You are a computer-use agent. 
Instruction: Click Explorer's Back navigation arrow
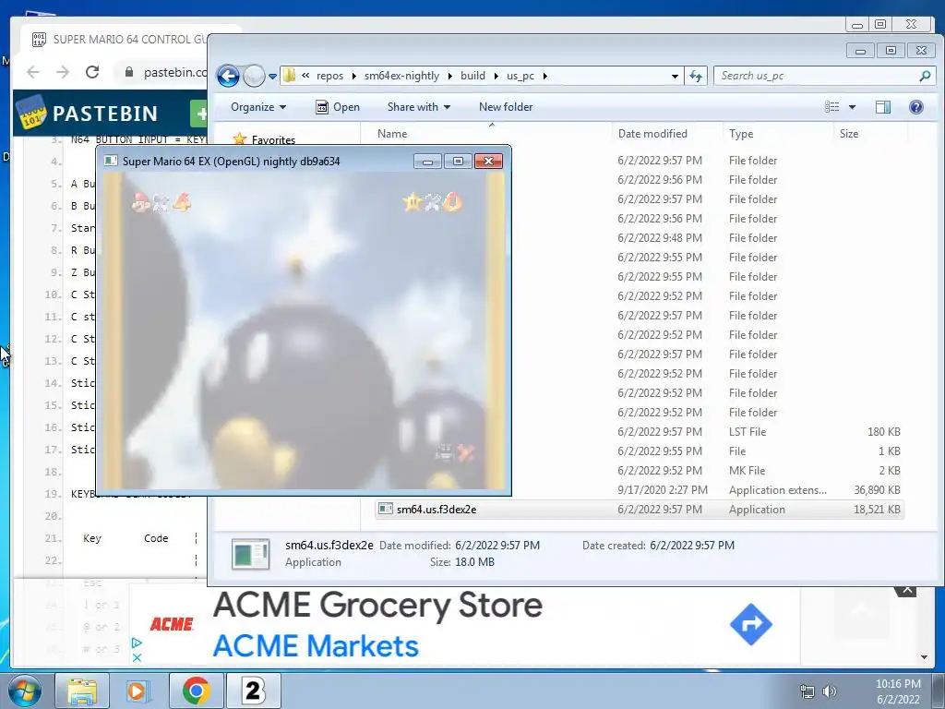point(228,76)
